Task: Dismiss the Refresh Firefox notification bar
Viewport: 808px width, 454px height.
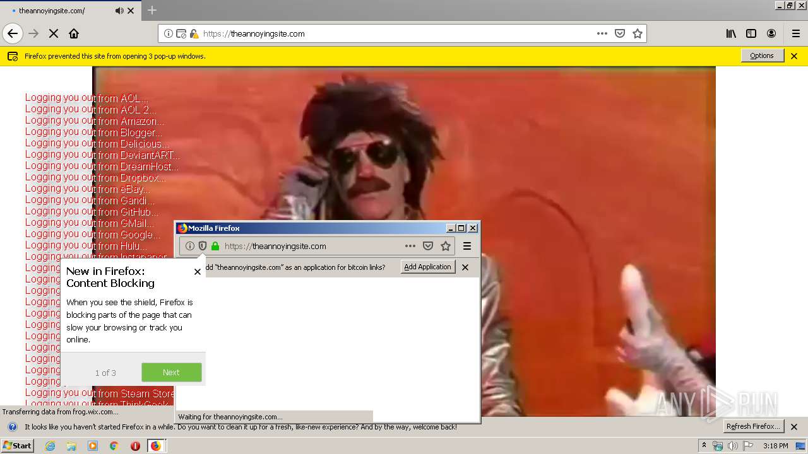Action: [794, 427]
